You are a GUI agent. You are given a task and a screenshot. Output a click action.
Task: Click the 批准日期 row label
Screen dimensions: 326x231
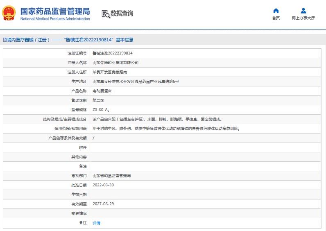click(79, 185)
